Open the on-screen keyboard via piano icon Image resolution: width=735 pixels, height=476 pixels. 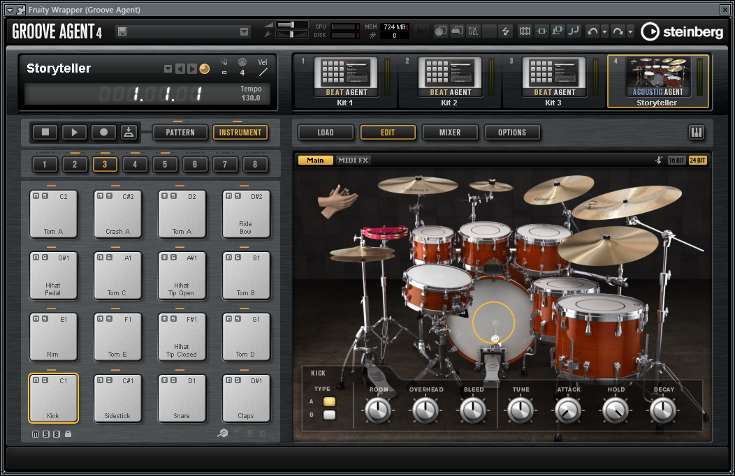697,132
